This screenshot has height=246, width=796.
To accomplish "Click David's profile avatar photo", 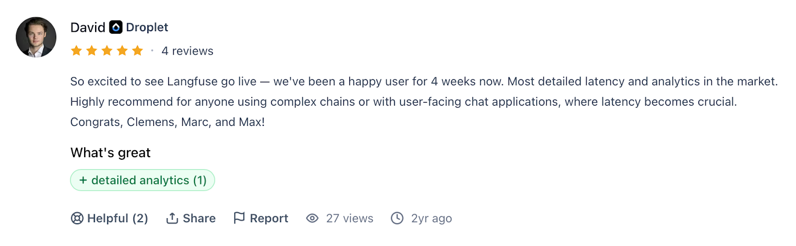I will [x=36, y=37].
